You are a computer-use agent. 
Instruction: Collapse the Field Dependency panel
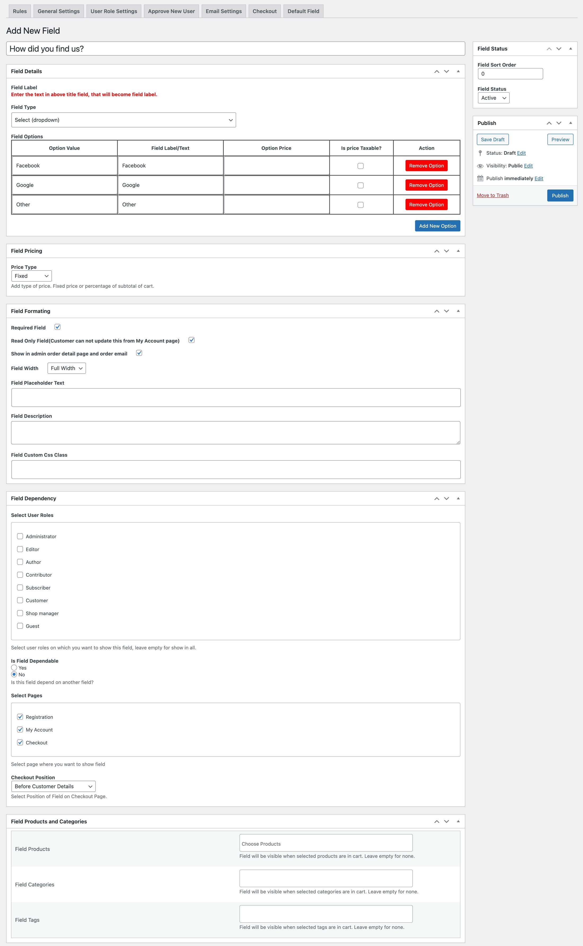[458, 498]
